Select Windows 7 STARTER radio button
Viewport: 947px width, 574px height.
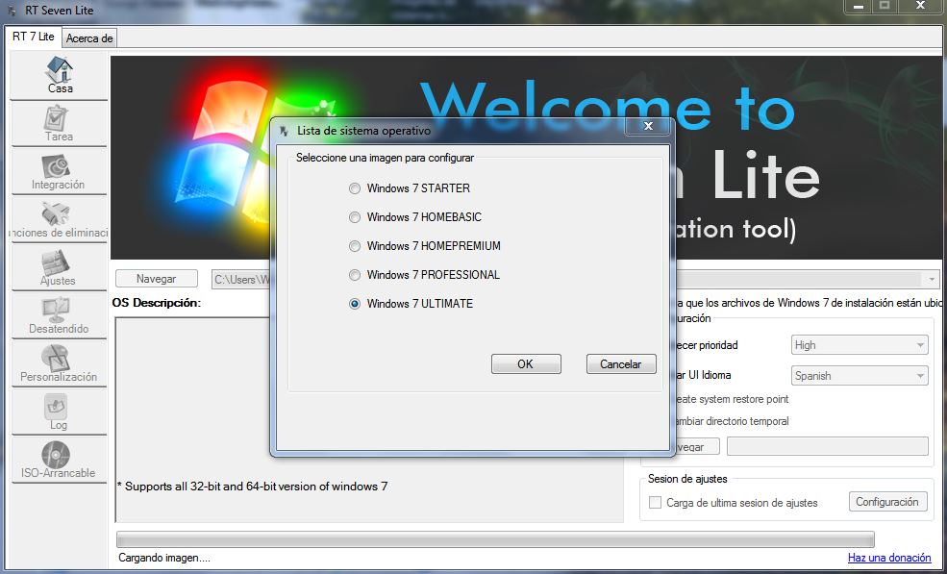pyautogui.click(x=355, y=188)
